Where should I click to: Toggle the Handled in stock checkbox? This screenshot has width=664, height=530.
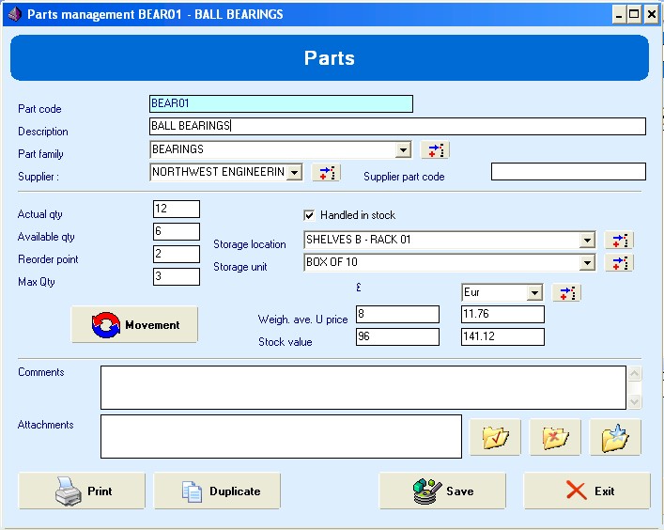point(309,215)
